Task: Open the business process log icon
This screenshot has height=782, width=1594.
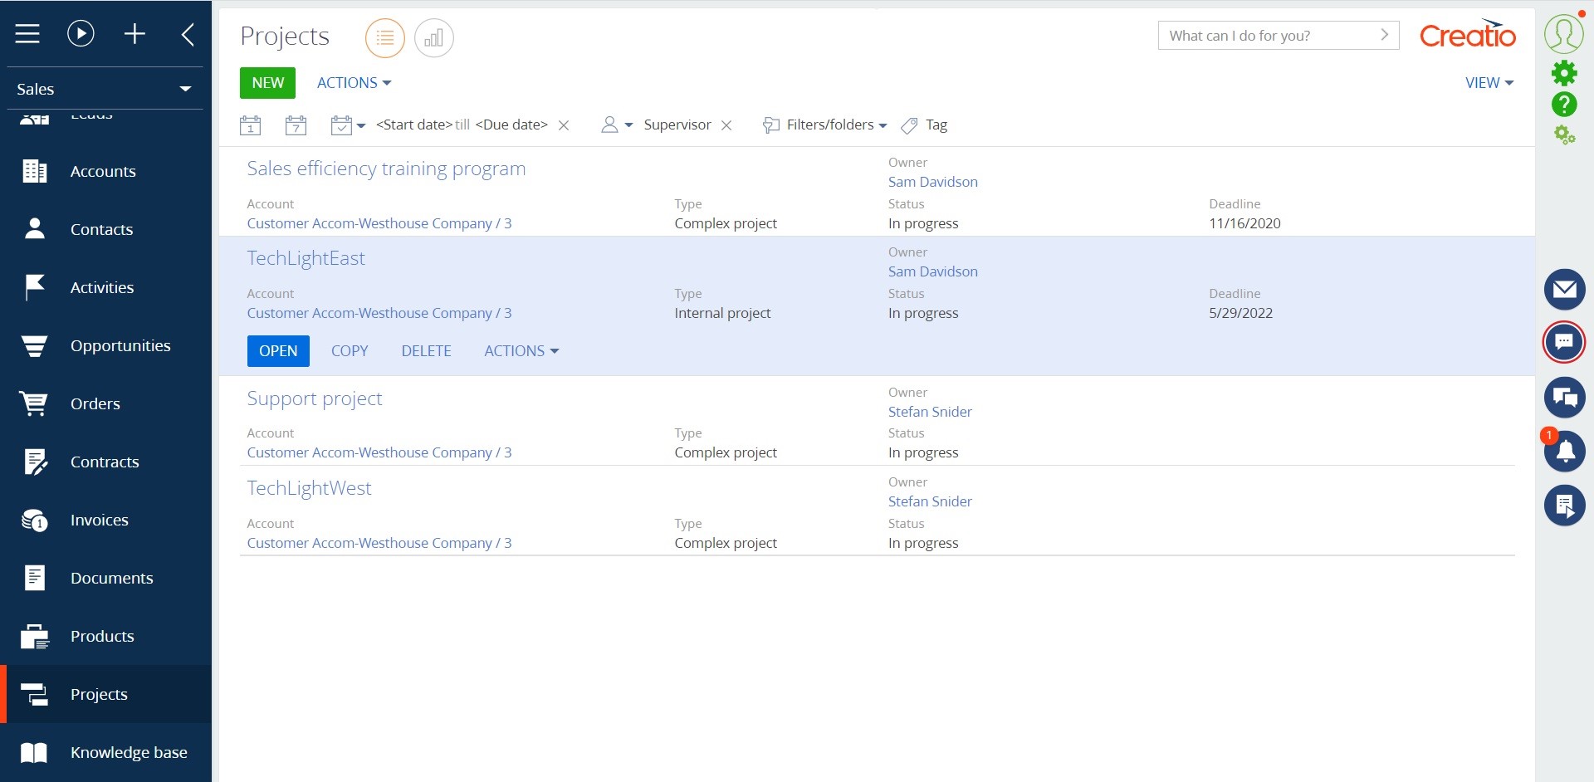Action: click(x=1564, y=505)
